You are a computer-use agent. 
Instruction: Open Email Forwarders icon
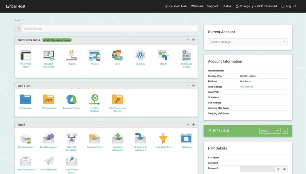pyautogui.click(x=49, y=139)
